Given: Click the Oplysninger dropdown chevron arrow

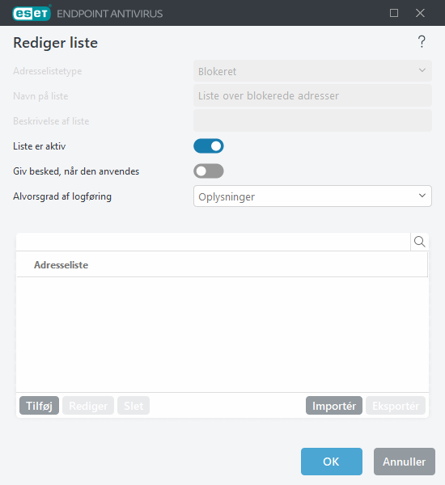Looking at the screenshot, I should pyautogui.click(x=422, y=196).
